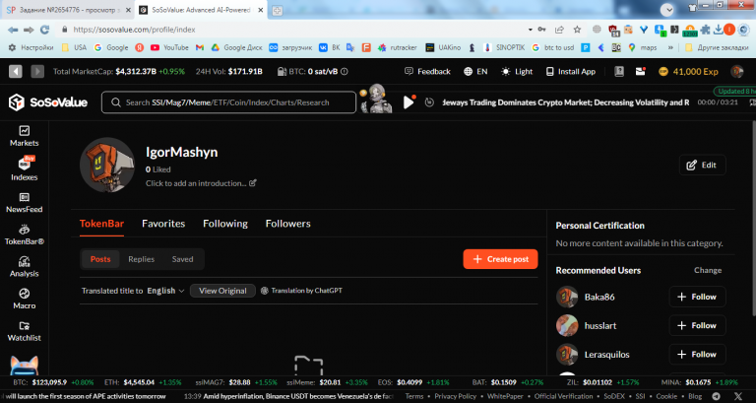Open the Feedback form
The height and width of the screenshot is (403, 756).
[x=427, y=71]
